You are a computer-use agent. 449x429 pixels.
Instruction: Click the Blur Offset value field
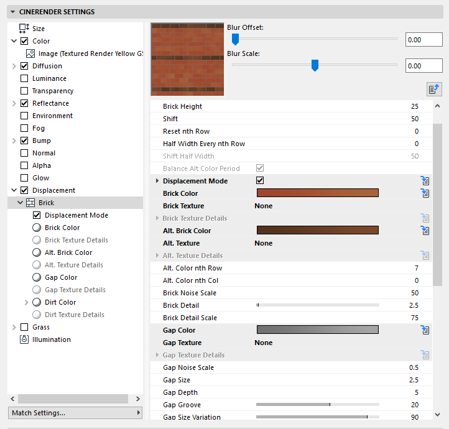pyautogui.click(x=422, y=40)
